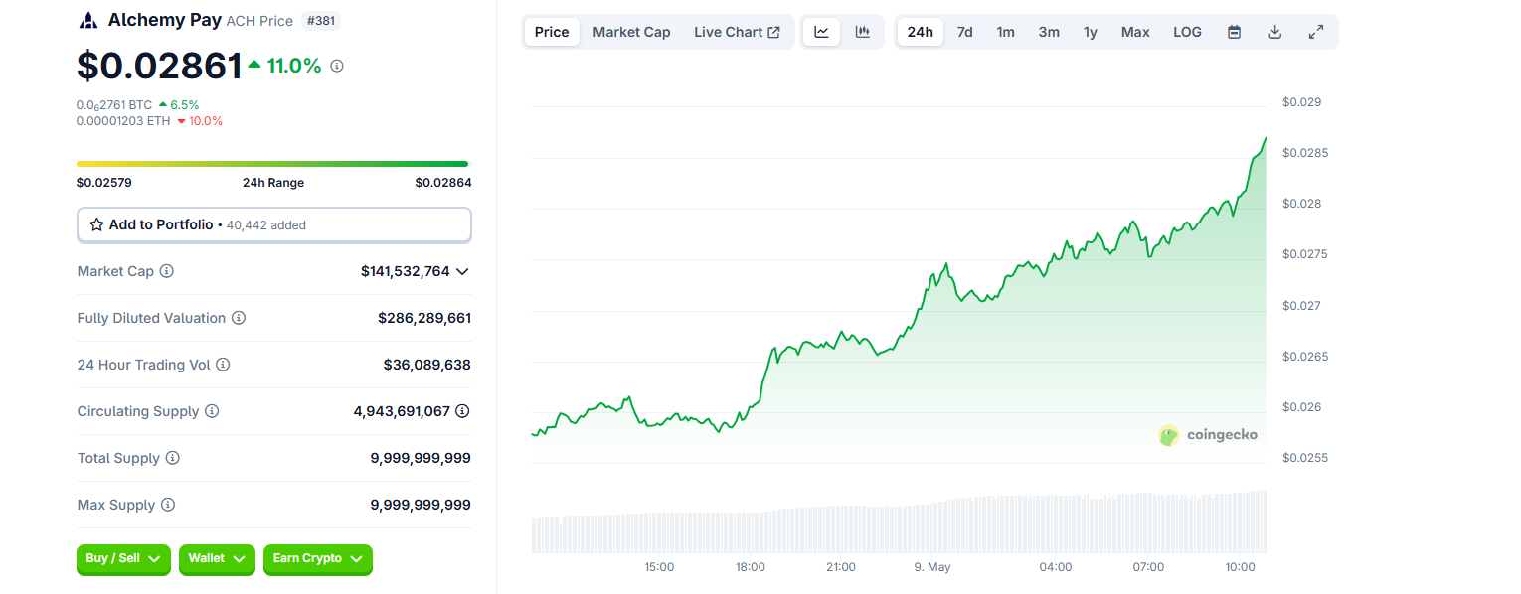Select the 1m time range

pos(1006,32)
